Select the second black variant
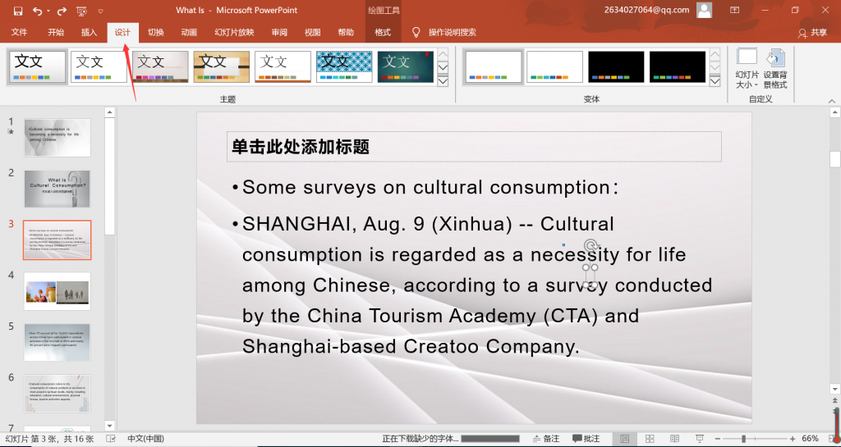The image size is (841, 447). [678, 67]
